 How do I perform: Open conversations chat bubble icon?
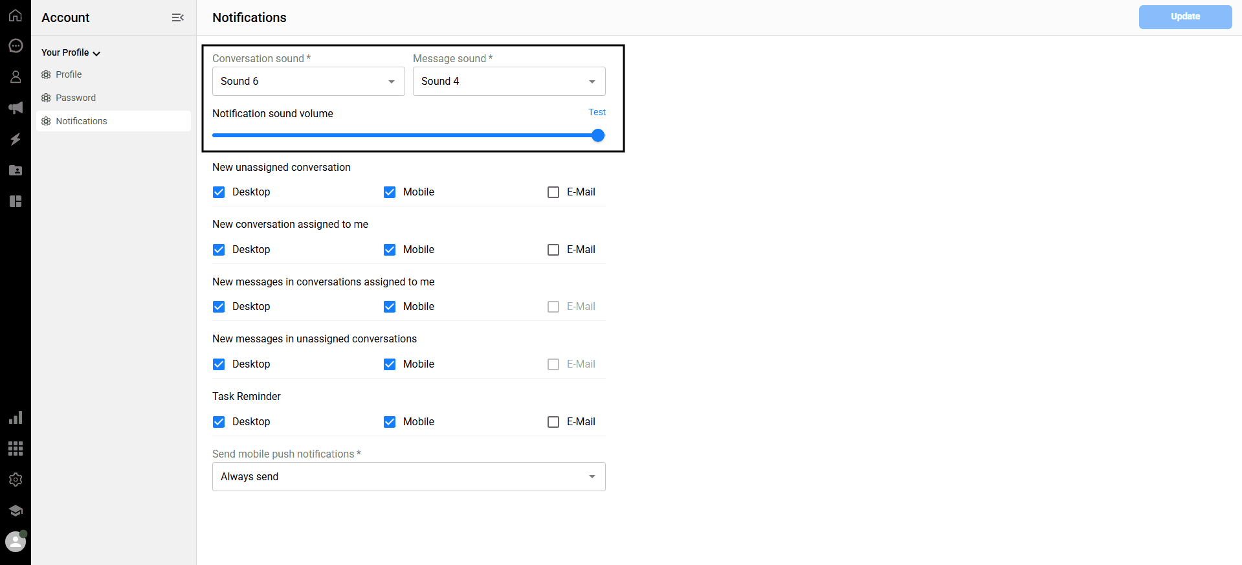(x=16, y=46)
